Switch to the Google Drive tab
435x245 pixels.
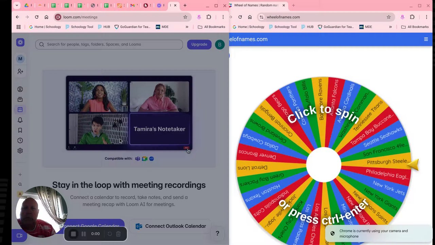tap(27, 5)
